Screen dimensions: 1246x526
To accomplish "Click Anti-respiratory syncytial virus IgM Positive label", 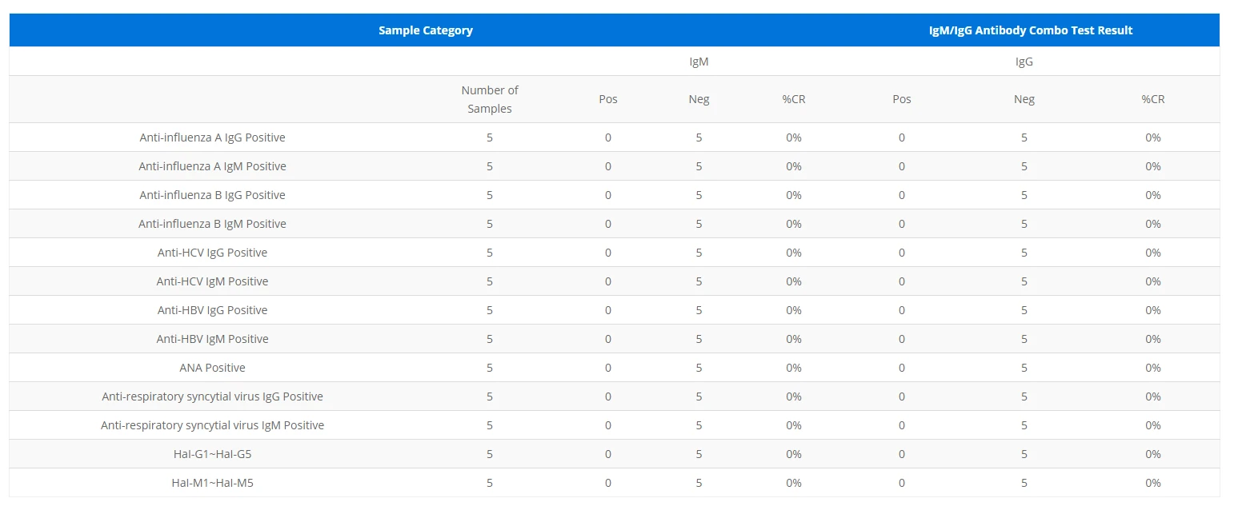I will click(x=212, y=425).
